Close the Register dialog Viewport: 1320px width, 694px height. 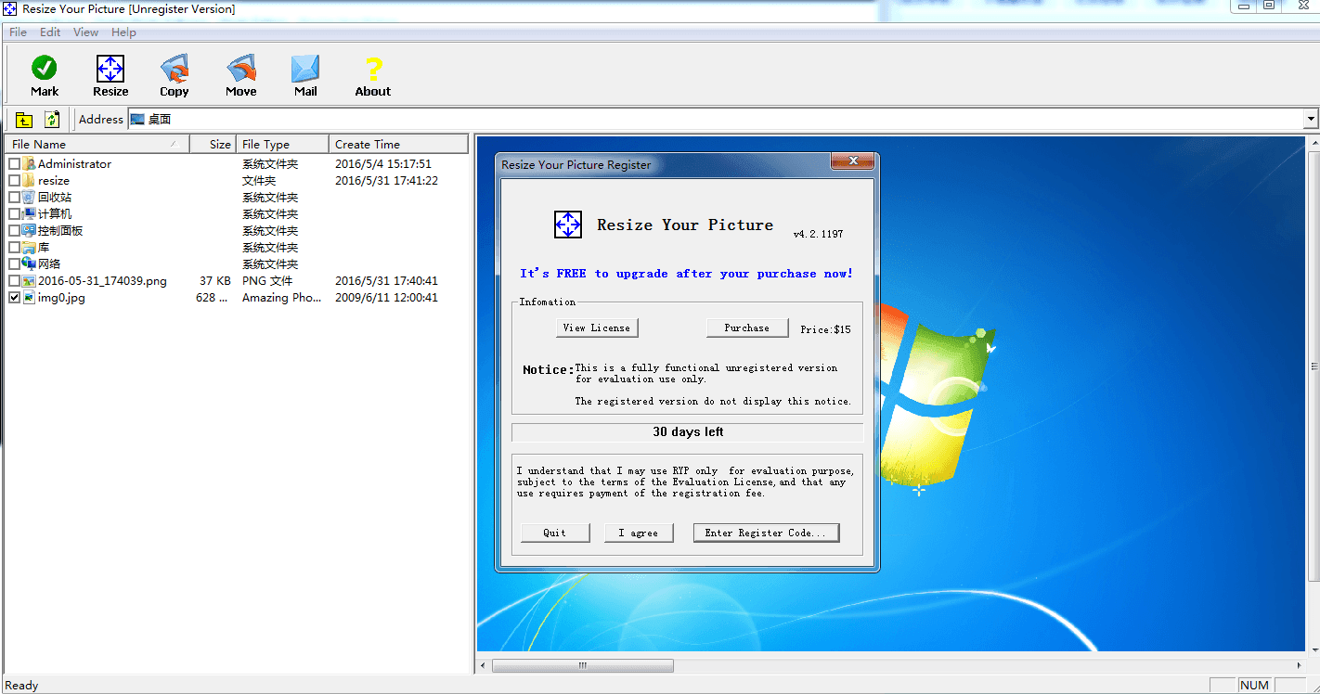(x=851, y=161)
